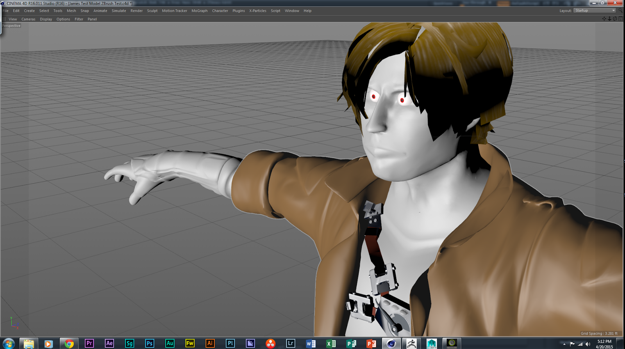This screenshot has height=349, width=625.
Task: Open the Render menu
Action: [137, 11]
